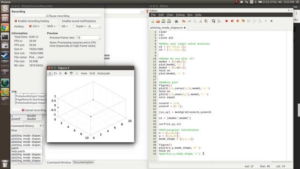This screenshot has width=300, height=169.
Task: Click the New Script icon in Editor toolbar
Action: 152,21
